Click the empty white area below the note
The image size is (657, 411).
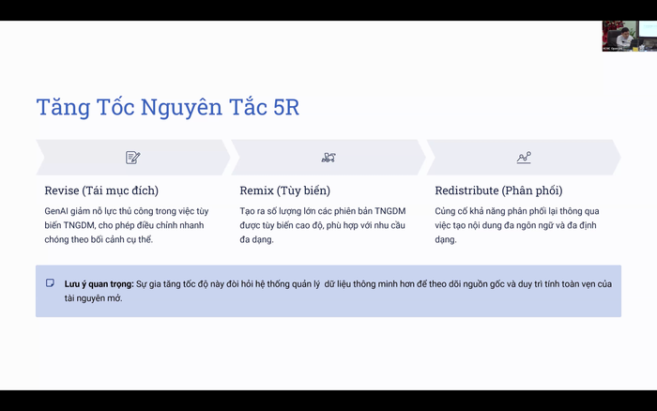[328, 352]
